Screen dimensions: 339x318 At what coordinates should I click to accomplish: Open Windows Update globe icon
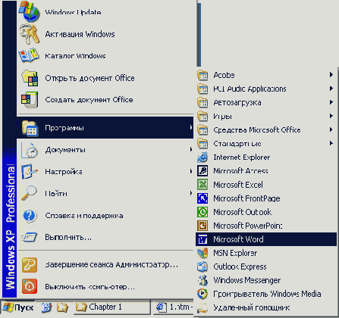(x=30, y=11)
